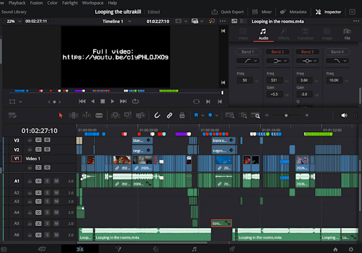Disable EQ Band 2

(277, 52)
